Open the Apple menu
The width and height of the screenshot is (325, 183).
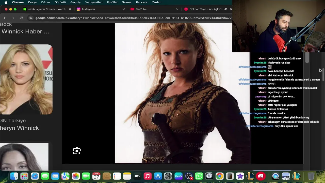point(6,2)
